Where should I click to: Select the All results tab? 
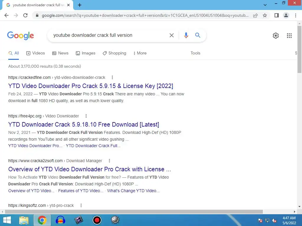[14, 53]
